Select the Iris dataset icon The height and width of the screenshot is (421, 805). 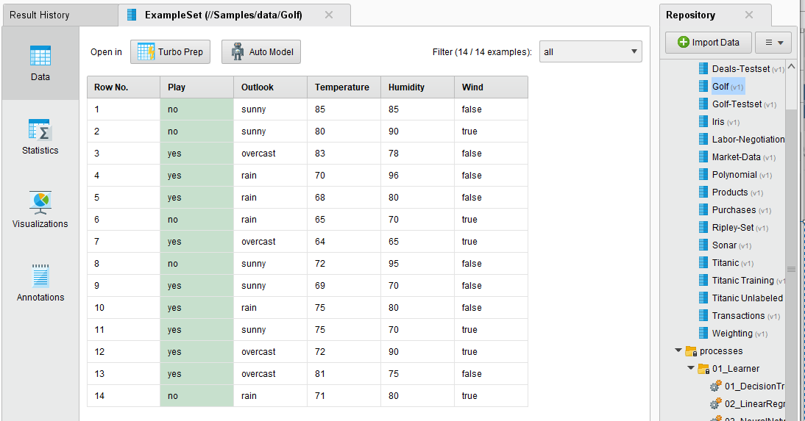pos(703,122)
